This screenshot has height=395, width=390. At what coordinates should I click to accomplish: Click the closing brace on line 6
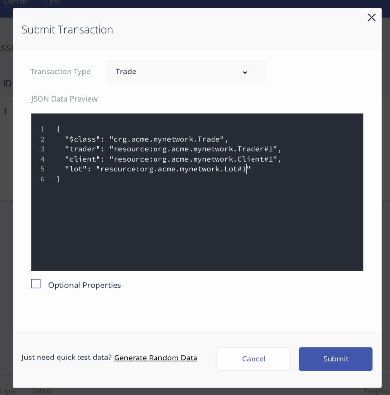pyautogui.click(x=58, y=179)
